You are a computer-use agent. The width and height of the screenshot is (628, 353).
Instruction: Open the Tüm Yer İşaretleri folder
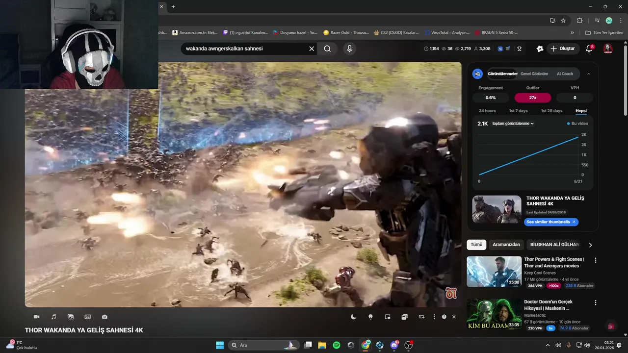(x=604, y=33)
